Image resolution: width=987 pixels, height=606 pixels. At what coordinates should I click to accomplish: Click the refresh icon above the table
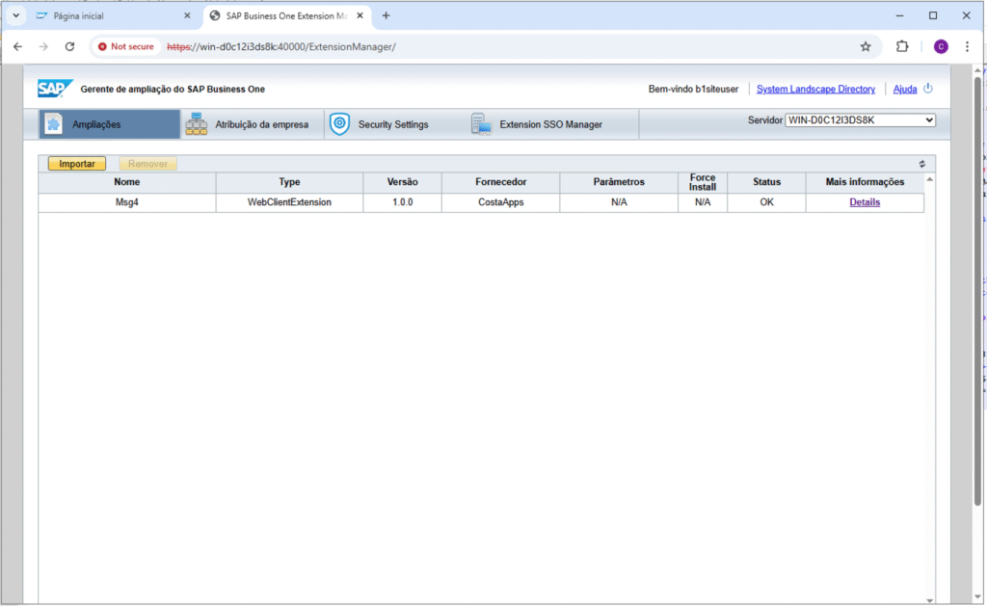tap(921, 164)
